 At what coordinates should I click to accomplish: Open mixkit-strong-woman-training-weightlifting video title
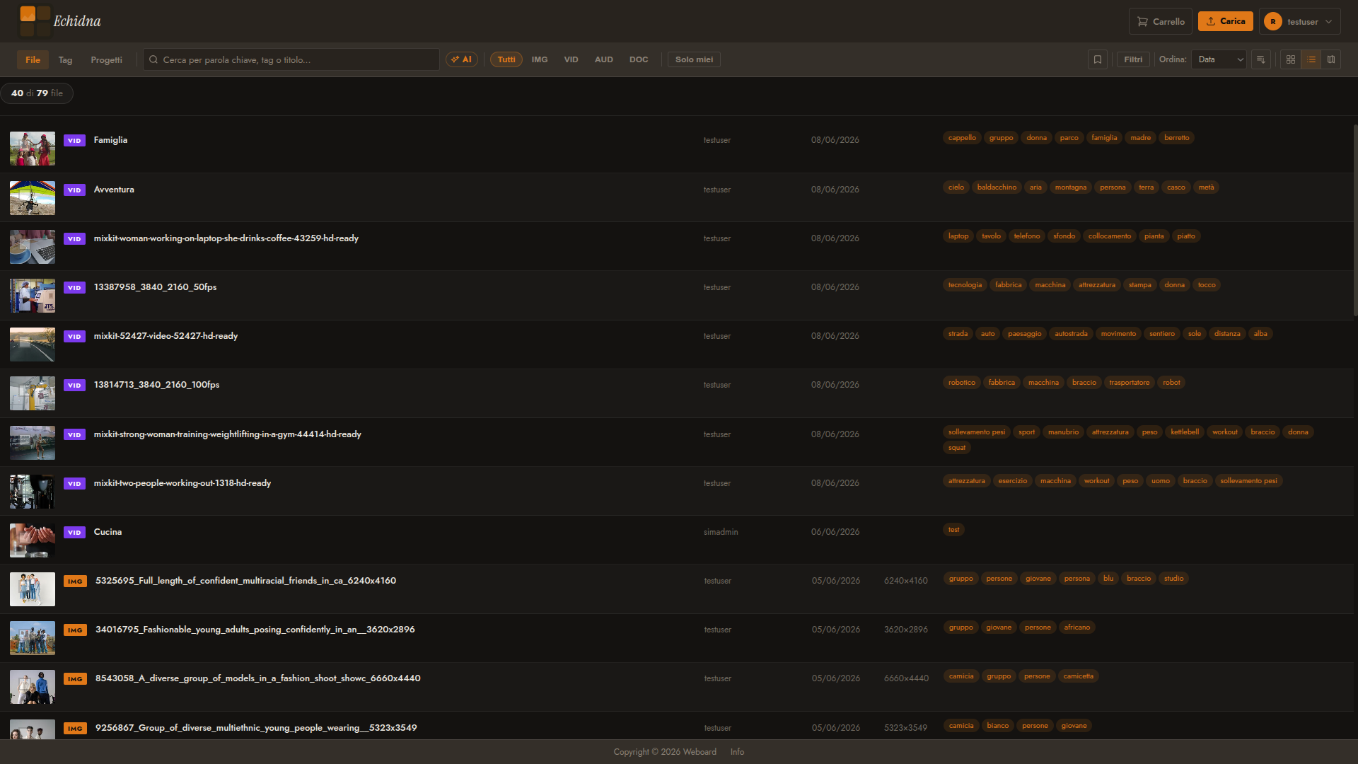pos(228,434)
